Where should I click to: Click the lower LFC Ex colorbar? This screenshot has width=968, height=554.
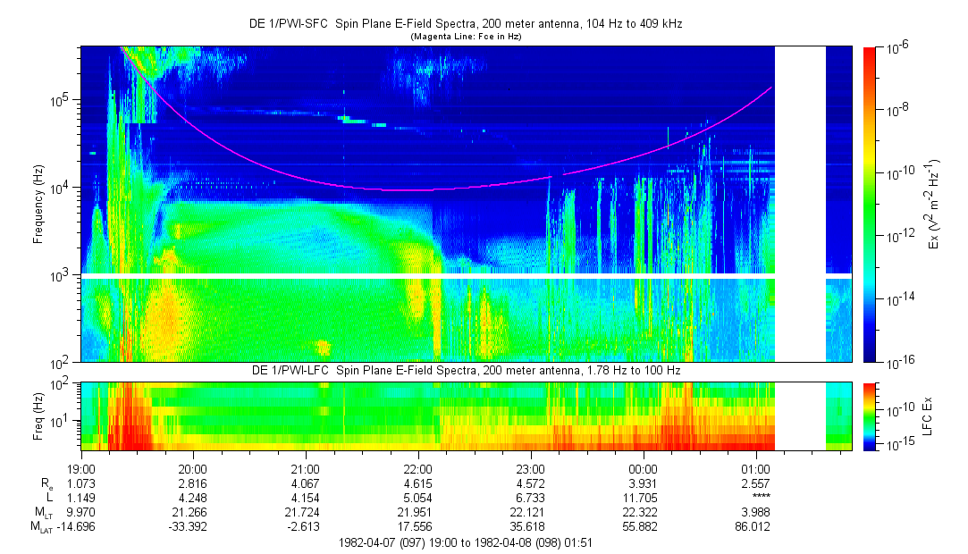coord(870,415)
